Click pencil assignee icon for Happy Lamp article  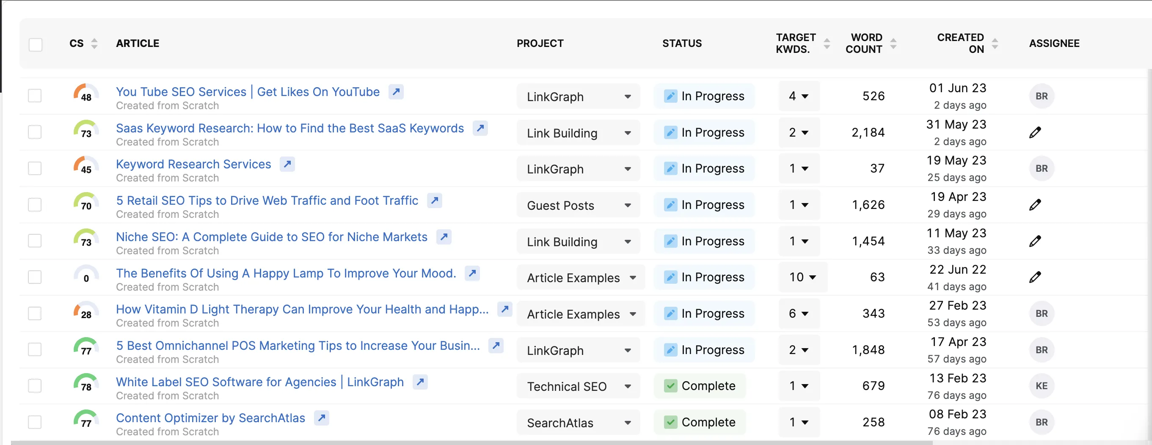[1035, 277]
